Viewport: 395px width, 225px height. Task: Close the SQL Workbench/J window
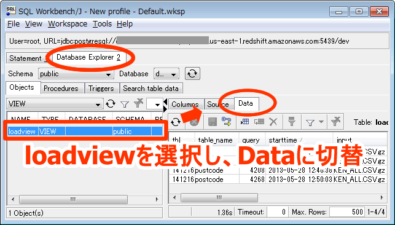coord(379,12)
